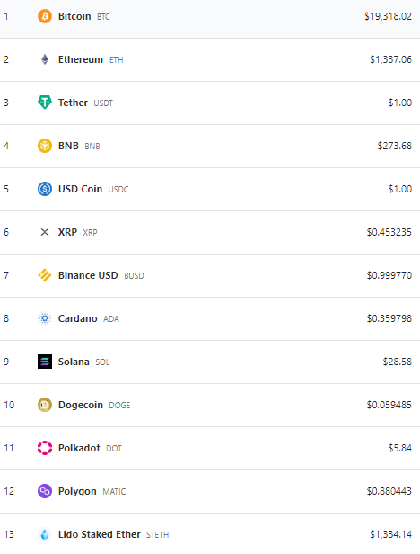The width and height of the screenshot is (420, 554).
Task: Click the Binance USD diamond icon
Action: [x=45, y=275]
